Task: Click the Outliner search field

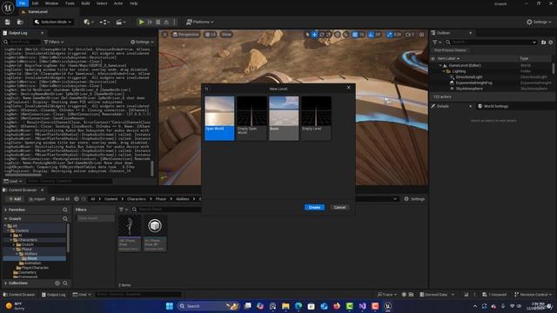Action: (491, 43)
